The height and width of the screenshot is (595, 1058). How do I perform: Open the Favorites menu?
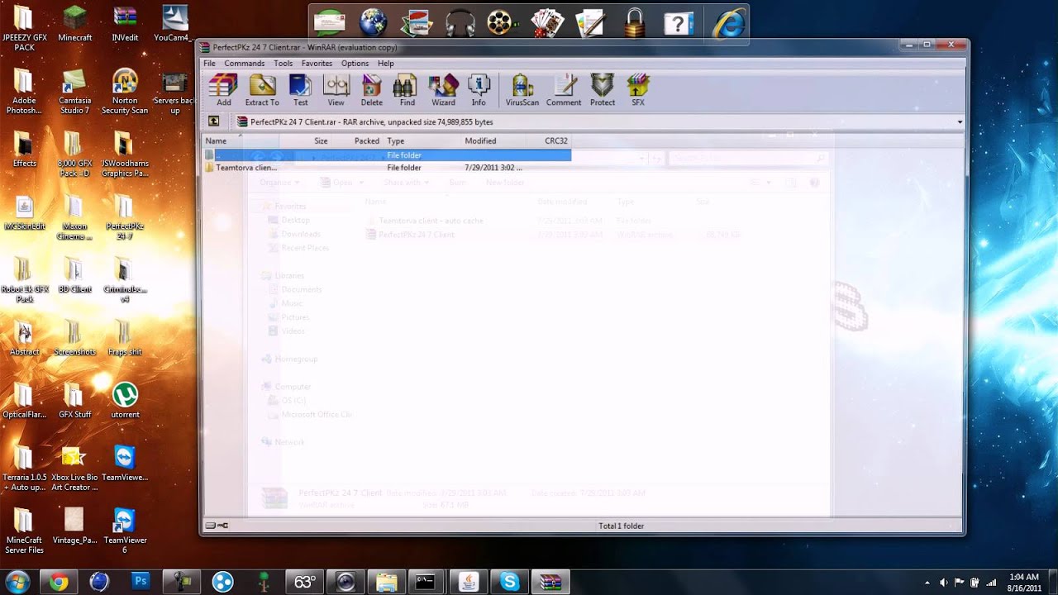pos(317,63)
